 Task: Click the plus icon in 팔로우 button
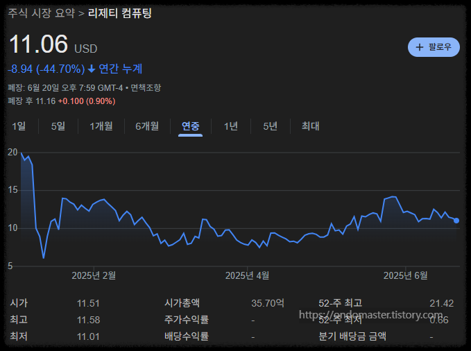420,47
